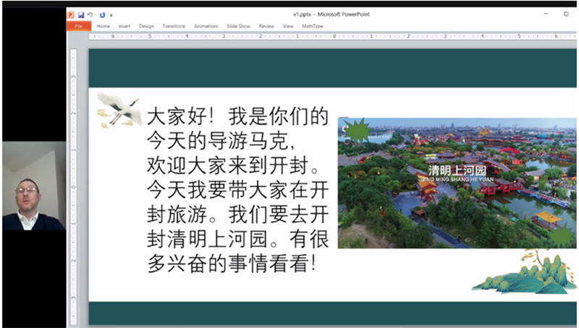The image size is (579, 328).
Task: Click the Undo arrow icon
Action: click(x=89, y=14)
